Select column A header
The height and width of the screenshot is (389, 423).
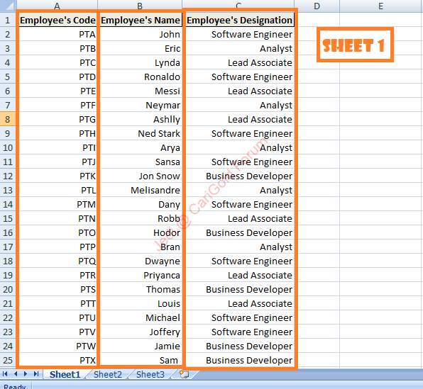[57, 6]
